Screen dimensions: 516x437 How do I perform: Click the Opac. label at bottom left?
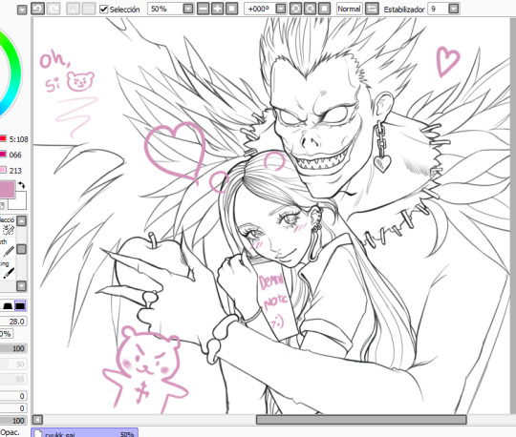tap(10, 432)
